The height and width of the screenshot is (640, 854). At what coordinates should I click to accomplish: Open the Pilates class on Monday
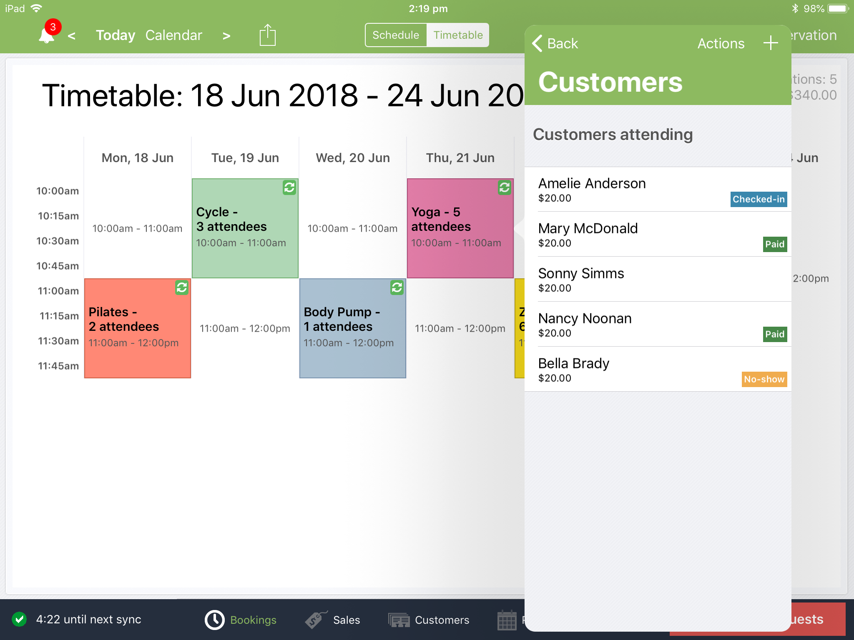point(138,328)
